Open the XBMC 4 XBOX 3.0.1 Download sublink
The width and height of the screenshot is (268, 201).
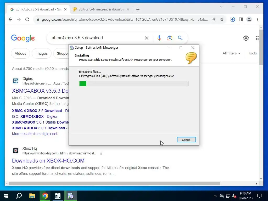[38, 128]
